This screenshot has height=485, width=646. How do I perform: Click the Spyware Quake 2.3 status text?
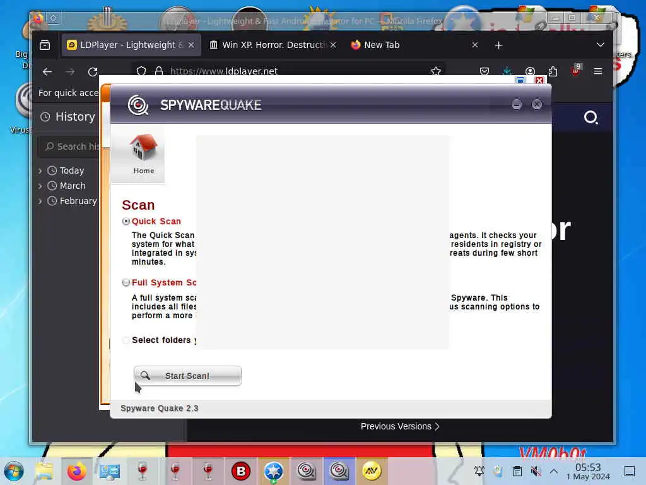point(160,409)
